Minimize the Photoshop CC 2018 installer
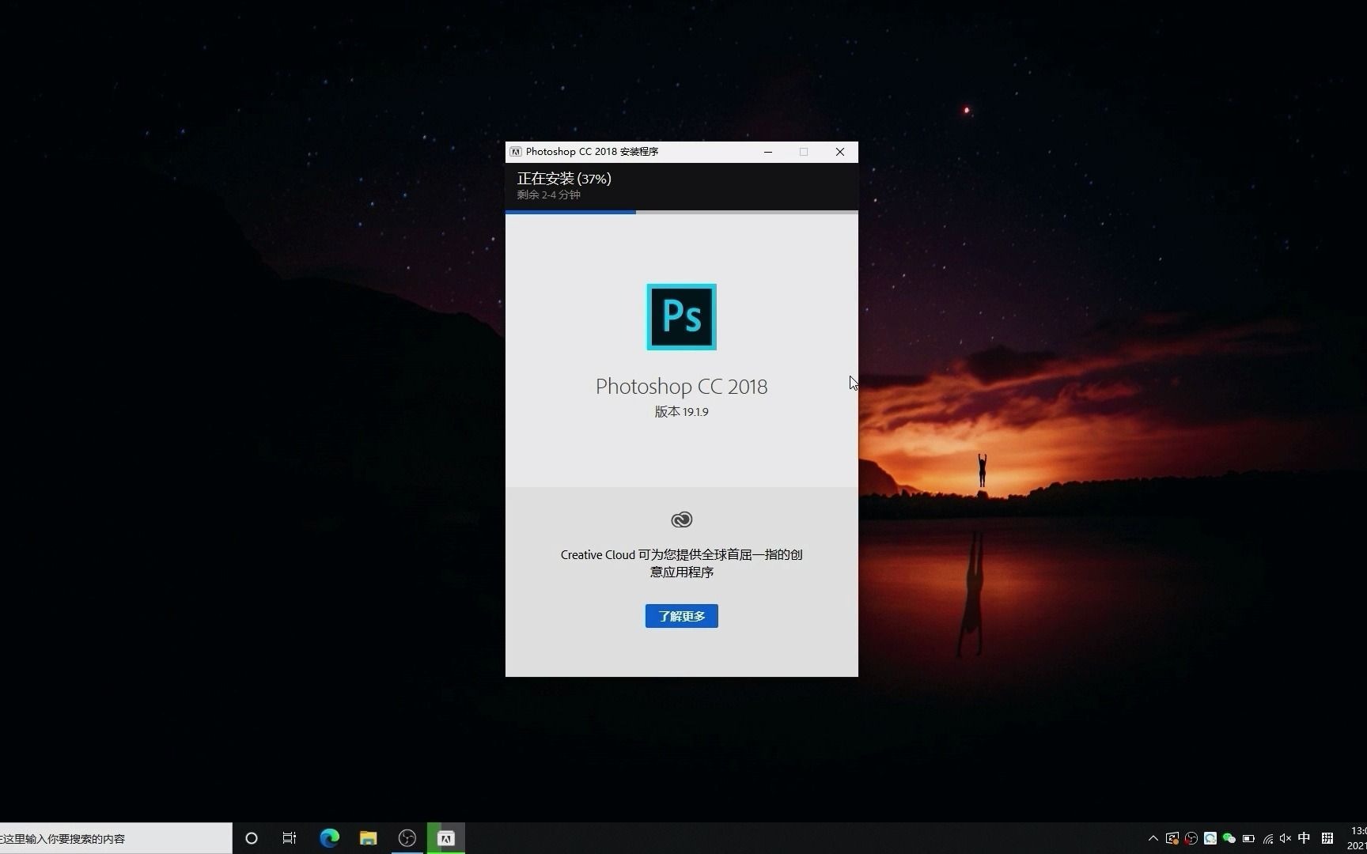Viewport: 1367px width, 854px height. coord(767,152)
